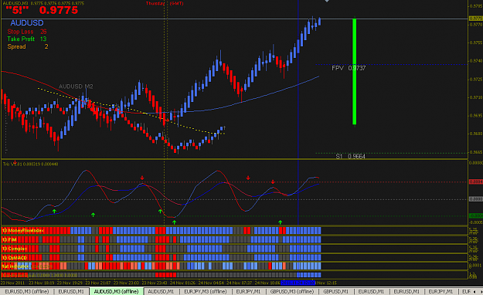Select the 13 Complex indicator row label

15,249
